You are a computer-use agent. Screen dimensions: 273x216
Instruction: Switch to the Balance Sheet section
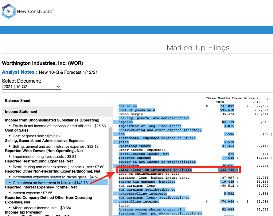pyautogui.click(x=18, y=101)
